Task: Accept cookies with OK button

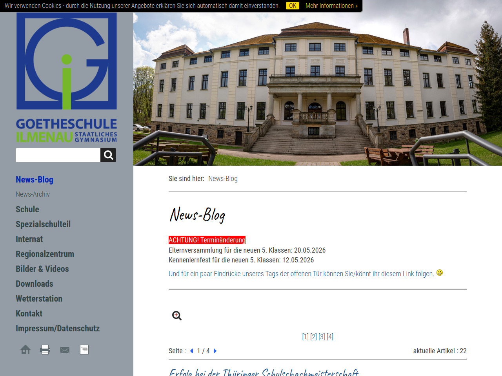Action: pos(293,5)
